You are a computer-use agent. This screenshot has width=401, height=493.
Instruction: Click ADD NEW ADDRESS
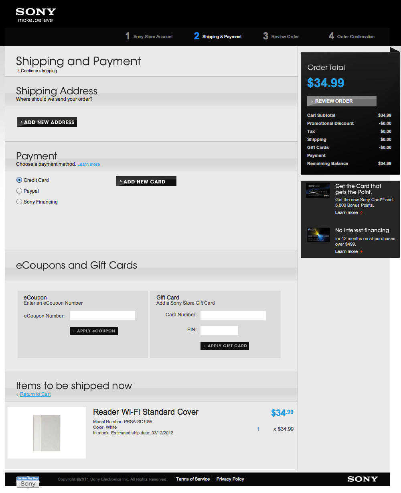click(x=47, y=122)
